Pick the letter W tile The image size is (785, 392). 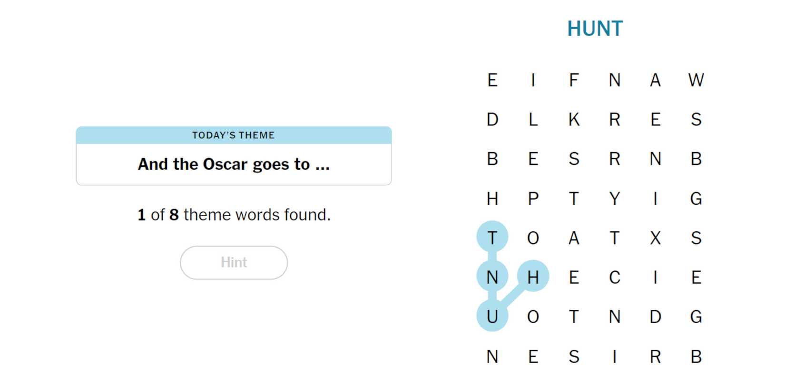click(x=696, y=80)
